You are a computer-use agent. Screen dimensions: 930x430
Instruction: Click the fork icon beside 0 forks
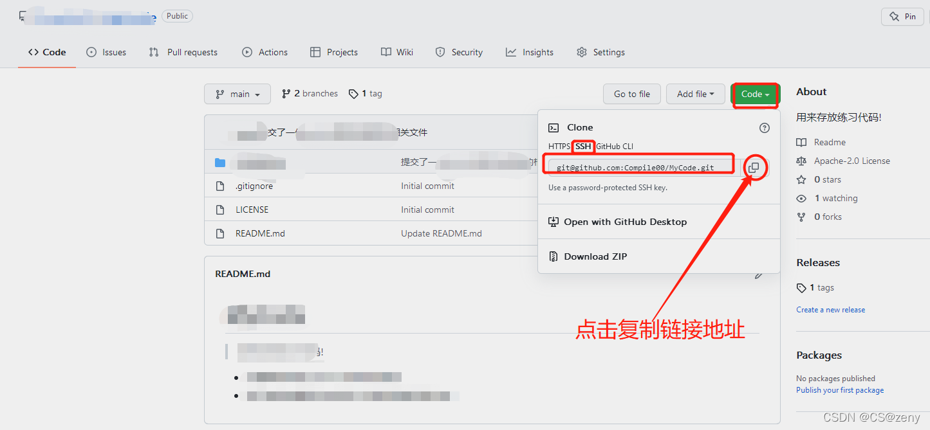(801, 217)
